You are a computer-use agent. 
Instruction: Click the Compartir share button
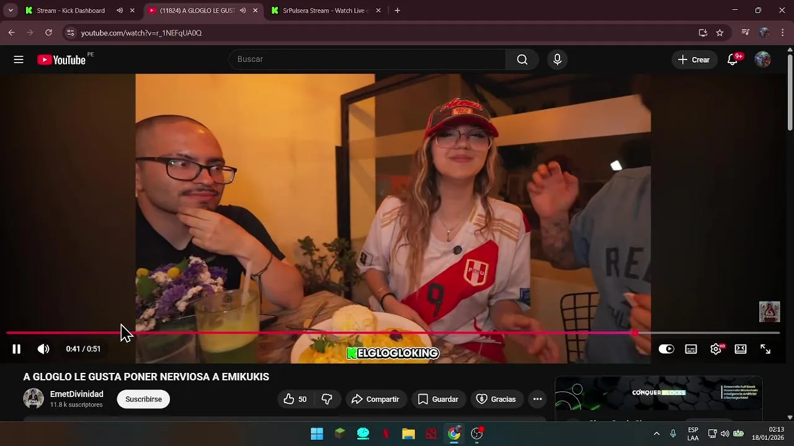(x=375, y=400)
